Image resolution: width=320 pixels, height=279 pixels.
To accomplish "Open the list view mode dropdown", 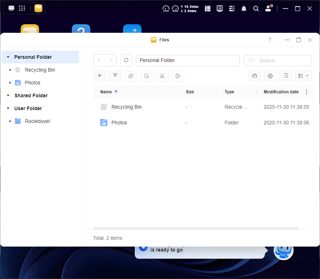I will pyautogui.click(x=303, y=76).
